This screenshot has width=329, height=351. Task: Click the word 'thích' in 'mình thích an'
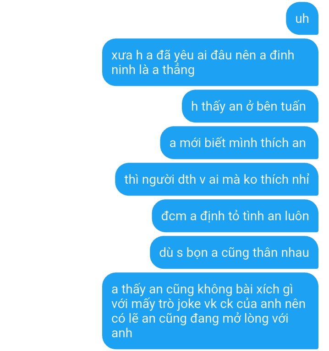274,143
